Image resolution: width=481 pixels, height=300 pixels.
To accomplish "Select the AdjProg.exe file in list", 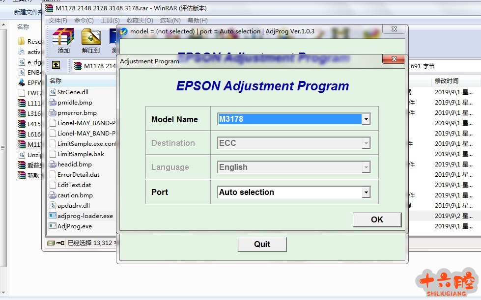I will (x=74, y=226).
